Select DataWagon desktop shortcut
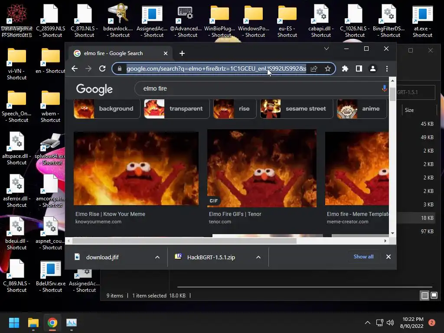The height and width of the screenshot is (333, 444). click(17, 20)
